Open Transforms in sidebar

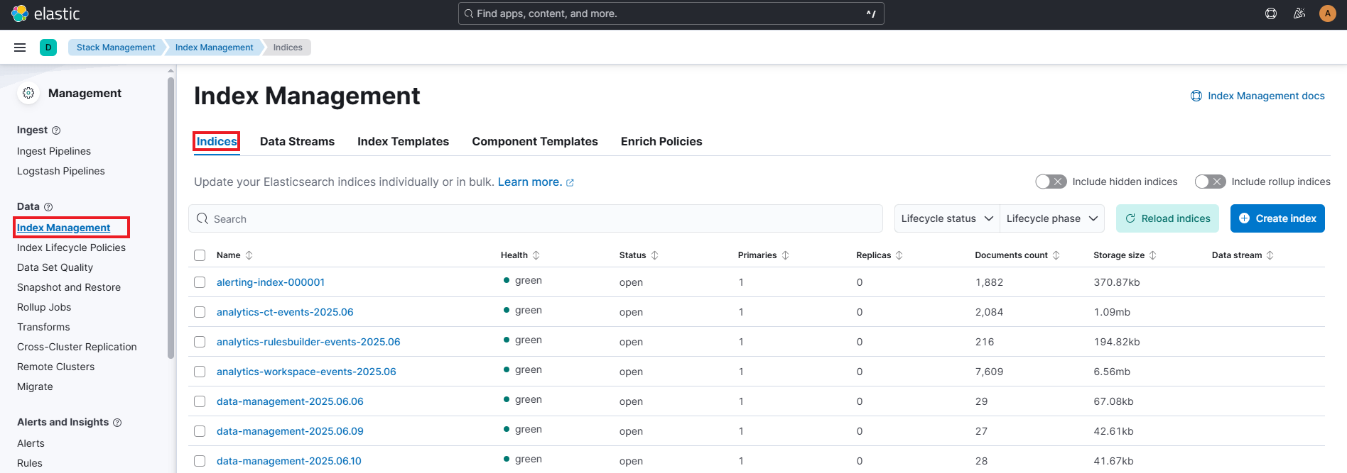point(43,327)
